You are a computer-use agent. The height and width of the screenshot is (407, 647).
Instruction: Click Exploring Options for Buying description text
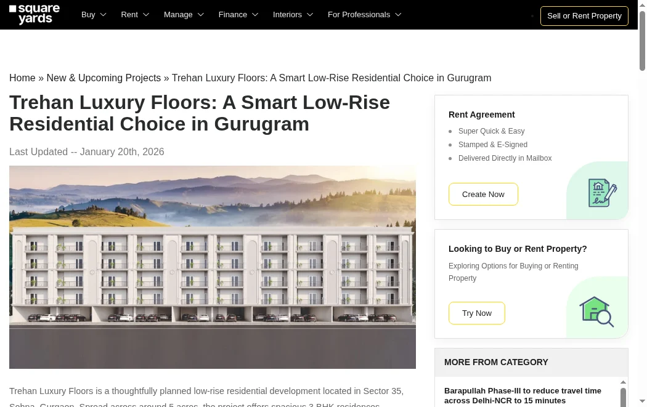click(513, 272)
